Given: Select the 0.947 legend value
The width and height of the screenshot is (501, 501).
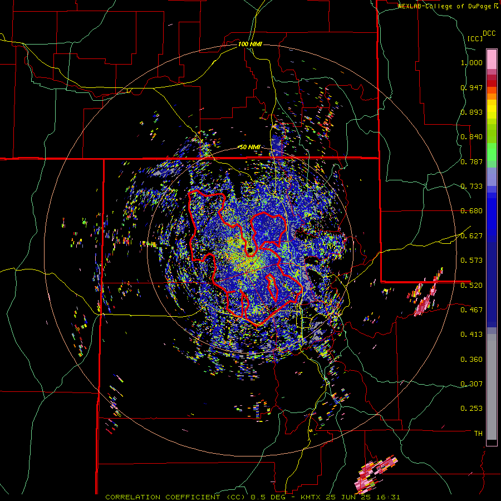Looking at the screenshot, I should pyautogui.click(x=471, y=87).
